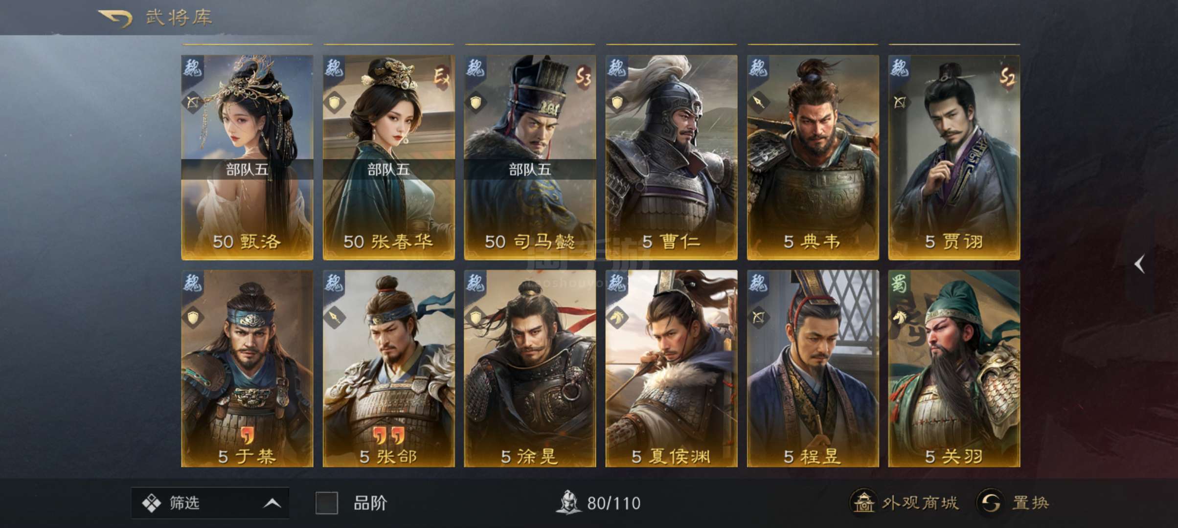Click the S3 badge on 司马懿 card
The width and height of the screenshot is (1178, 528).
[583, 77]
